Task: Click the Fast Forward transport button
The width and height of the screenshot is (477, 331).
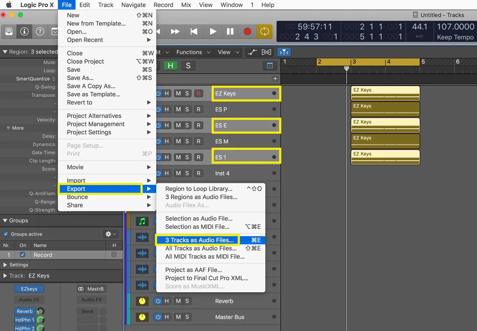Action: tap(175, 32)
